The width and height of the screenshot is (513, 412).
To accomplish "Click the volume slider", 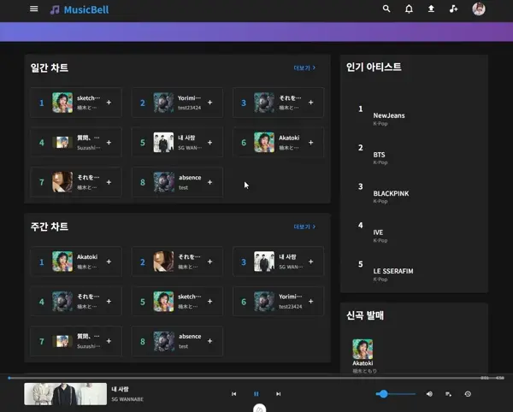I will 397,394.
